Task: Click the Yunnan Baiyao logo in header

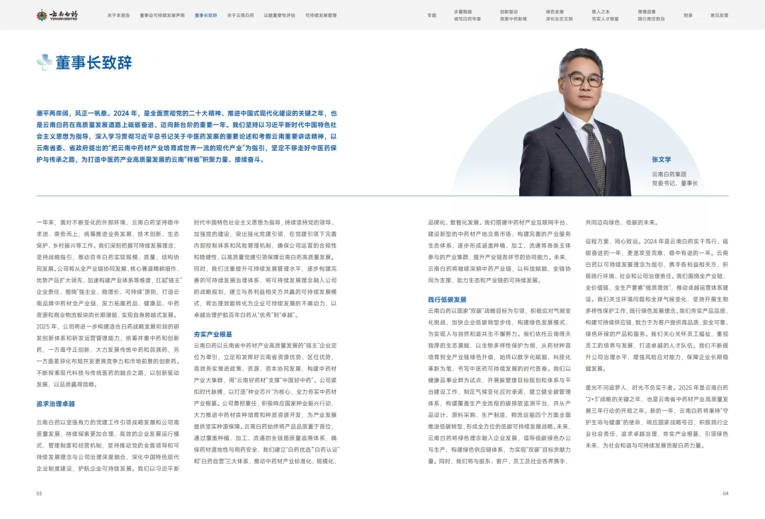Action: pos(57,15)
